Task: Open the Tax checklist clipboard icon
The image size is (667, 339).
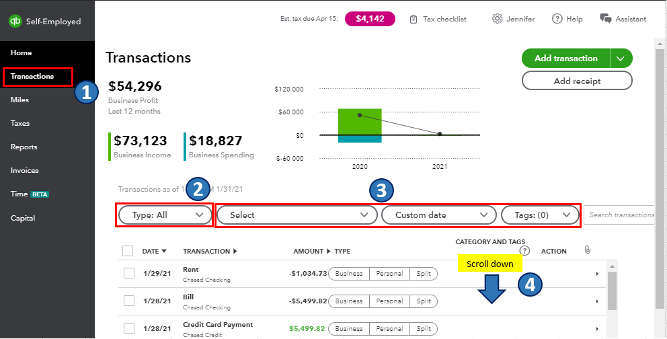Action: (x=414, y=19)
